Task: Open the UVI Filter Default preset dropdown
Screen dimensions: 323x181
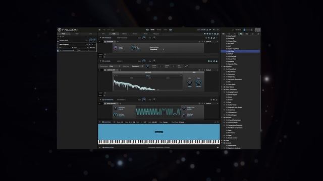Action: [212, 42]
